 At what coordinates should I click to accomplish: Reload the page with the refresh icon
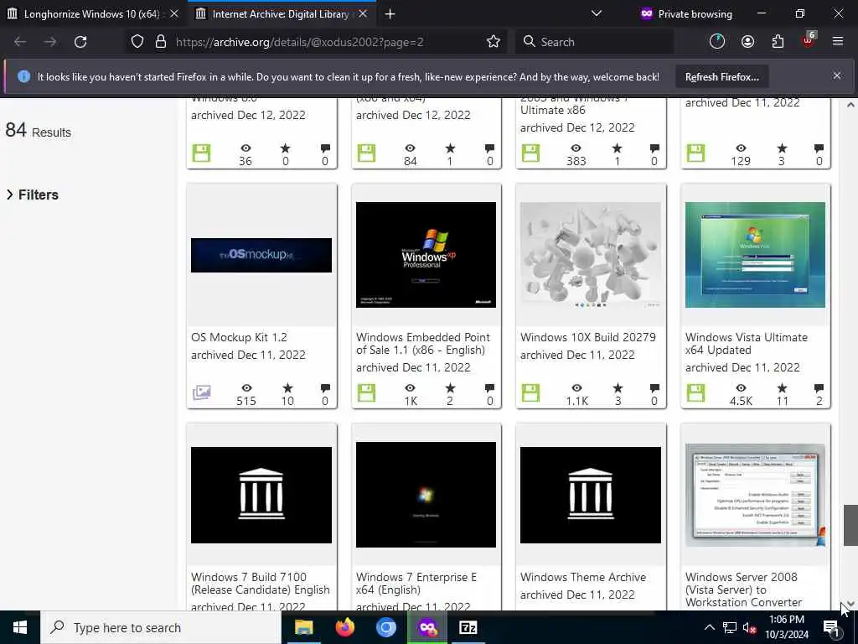[x=80, y=42]
